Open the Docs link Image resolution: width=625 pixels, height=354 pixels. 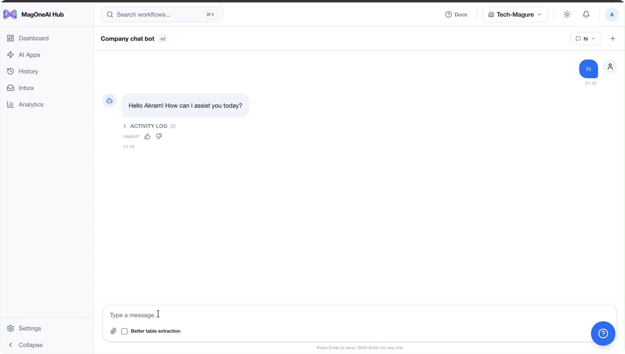pos(456,14)
